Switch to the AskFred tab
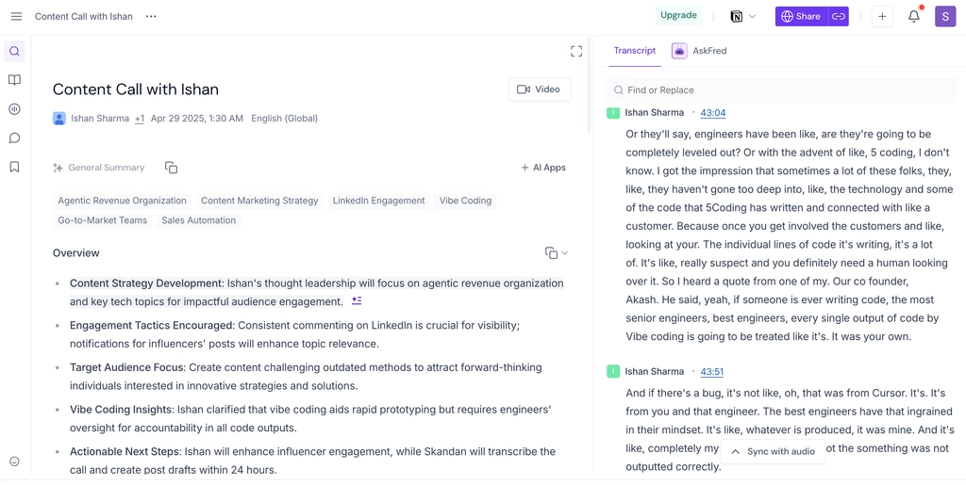Image resolution: width=966 pixels, height=485 pixels. pyautogui.click(x=699, y=51)
